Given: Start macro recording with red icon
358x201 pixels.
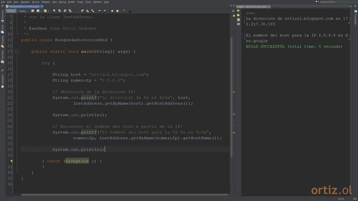Looking at the screenshot, I should click(112, 11).
